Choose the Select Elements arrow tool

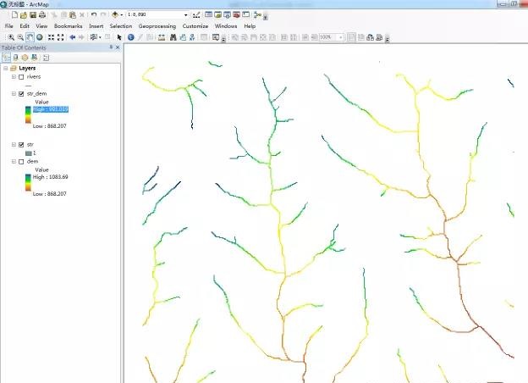(x=119, y=37)
